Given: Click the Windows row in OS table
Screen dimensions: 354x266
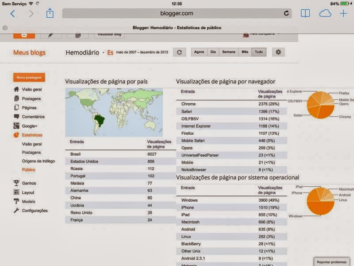Looking at the screenshot, I should pyautogui.click(x=231, y=200).
